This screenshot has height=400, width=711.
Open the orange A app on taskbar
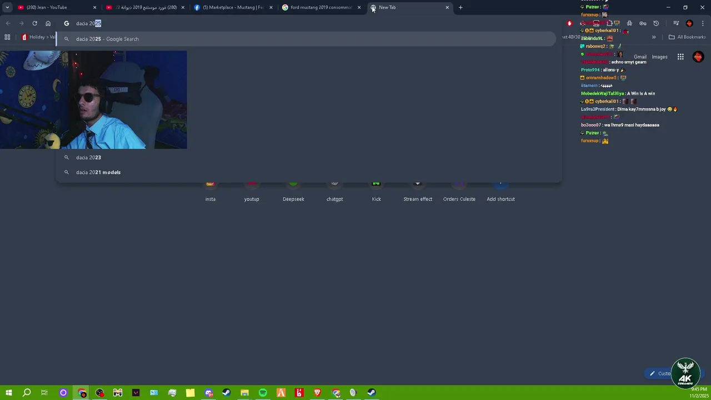tap(281, 393)
